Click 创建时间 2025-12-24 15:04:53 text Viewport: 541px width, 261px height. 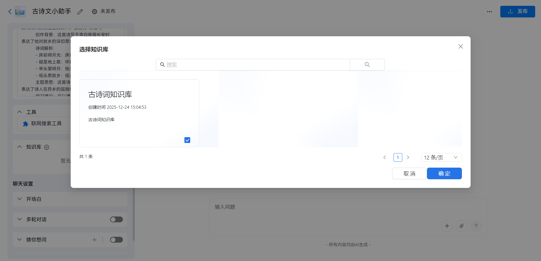117,107
